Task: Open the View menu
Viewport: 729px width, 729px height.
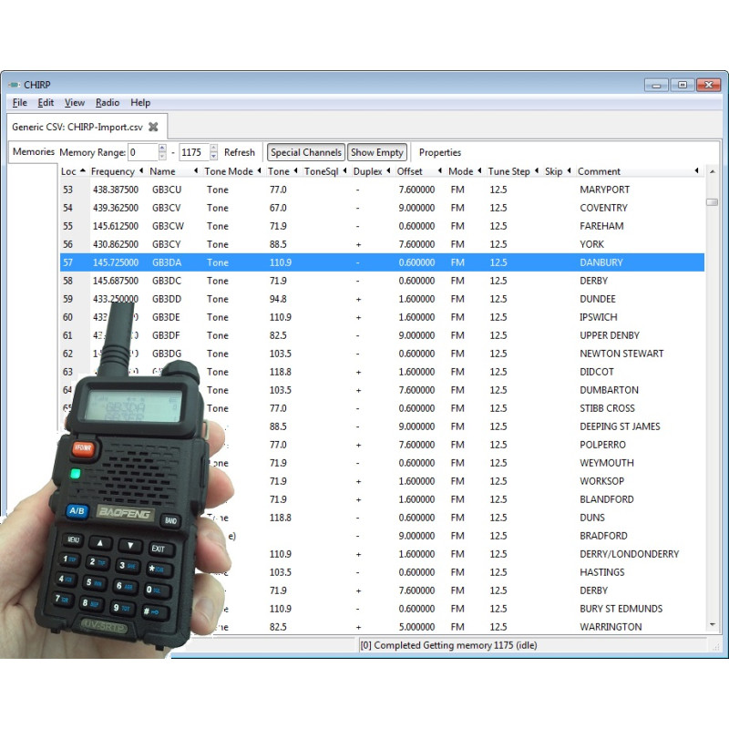Action: 75,103
